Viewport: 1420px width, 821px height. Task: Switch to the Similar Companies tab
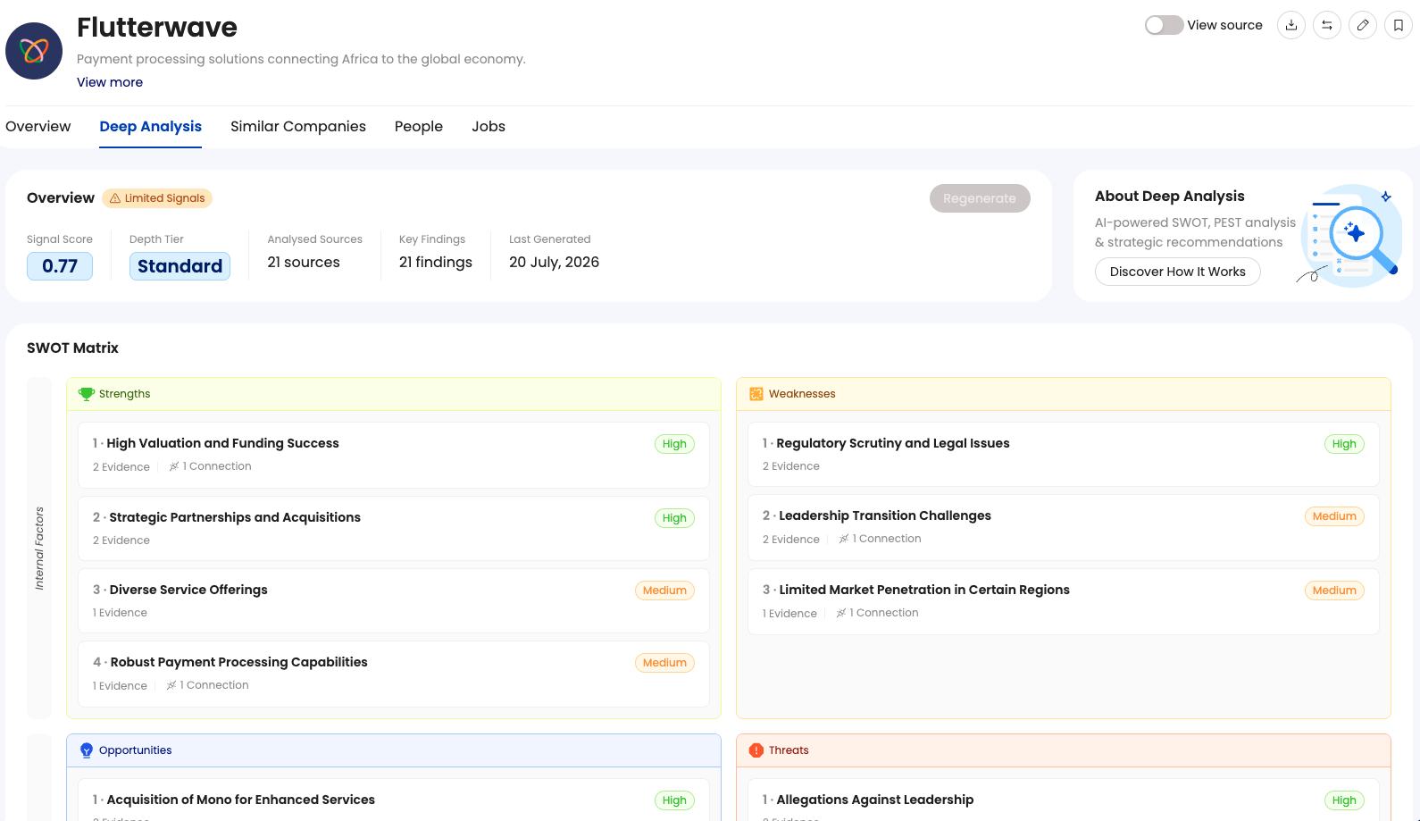[x=298, y=127]
